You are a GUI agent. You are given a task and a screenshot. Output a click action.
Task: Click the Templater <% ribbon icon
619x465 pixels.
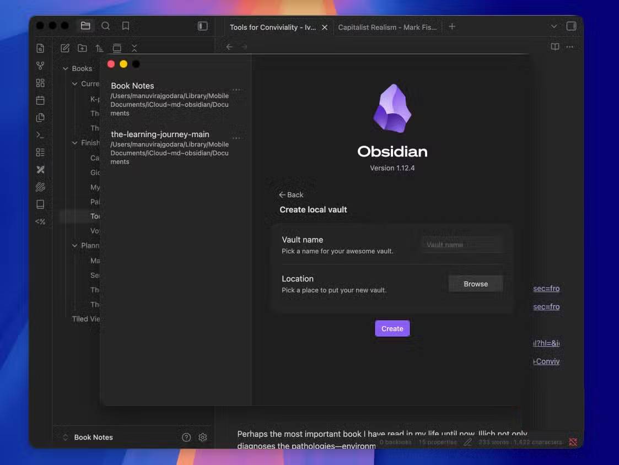click(40, 222)
